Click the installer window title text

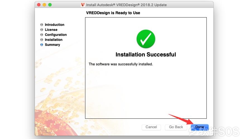click(126, 5)
